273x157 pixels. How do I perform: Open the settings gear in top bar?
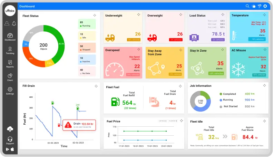pos(265,6)
